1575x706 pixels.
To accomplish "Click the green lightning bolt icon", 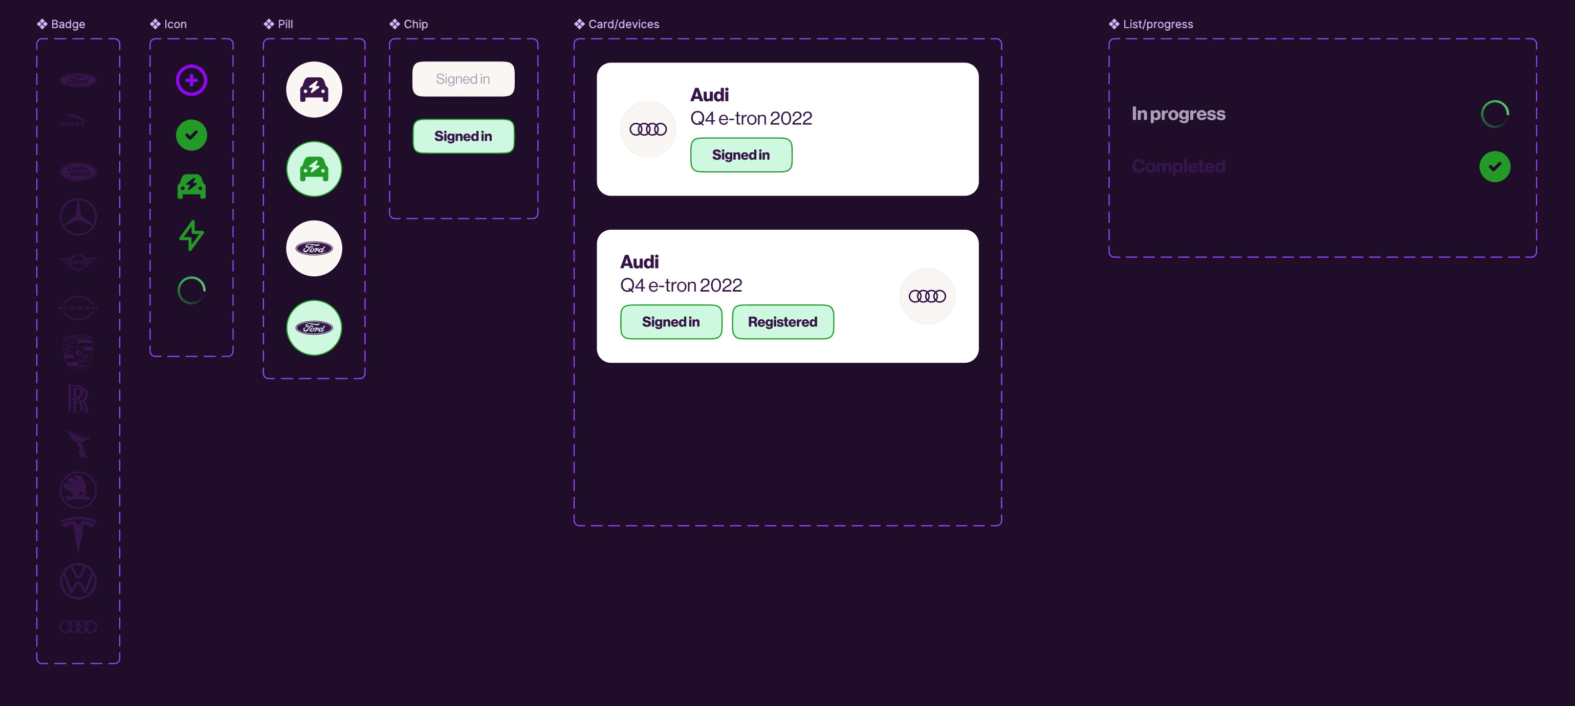I will (x=191, y=235).
